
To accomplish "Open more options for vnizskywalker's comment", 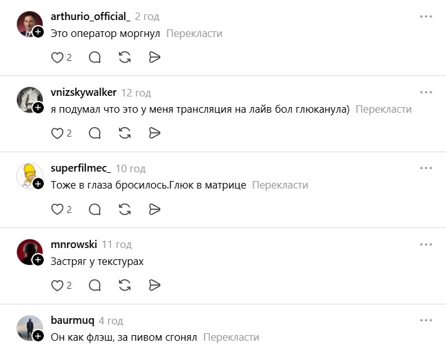I will (x=426, y=92).
